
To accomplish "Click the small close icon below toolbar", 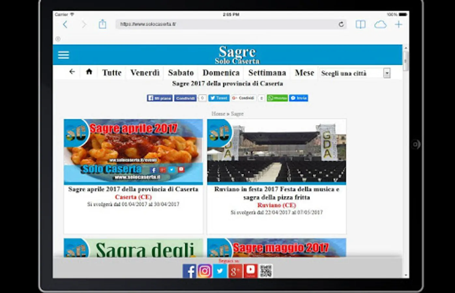I will coord(58,39).
